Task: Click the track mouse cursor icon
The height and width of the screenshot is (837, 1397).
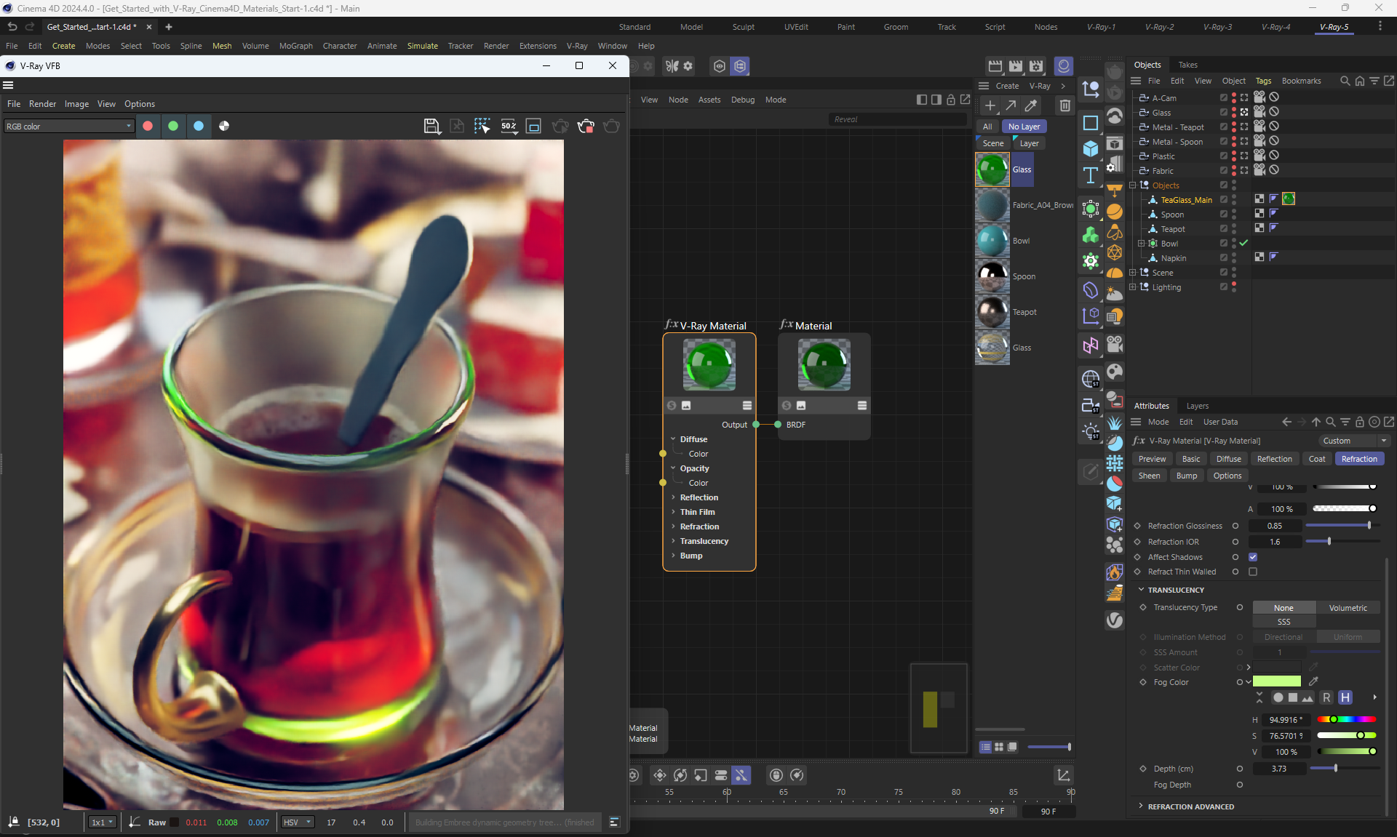Action: pyautogui.click(x=482, y=126)
